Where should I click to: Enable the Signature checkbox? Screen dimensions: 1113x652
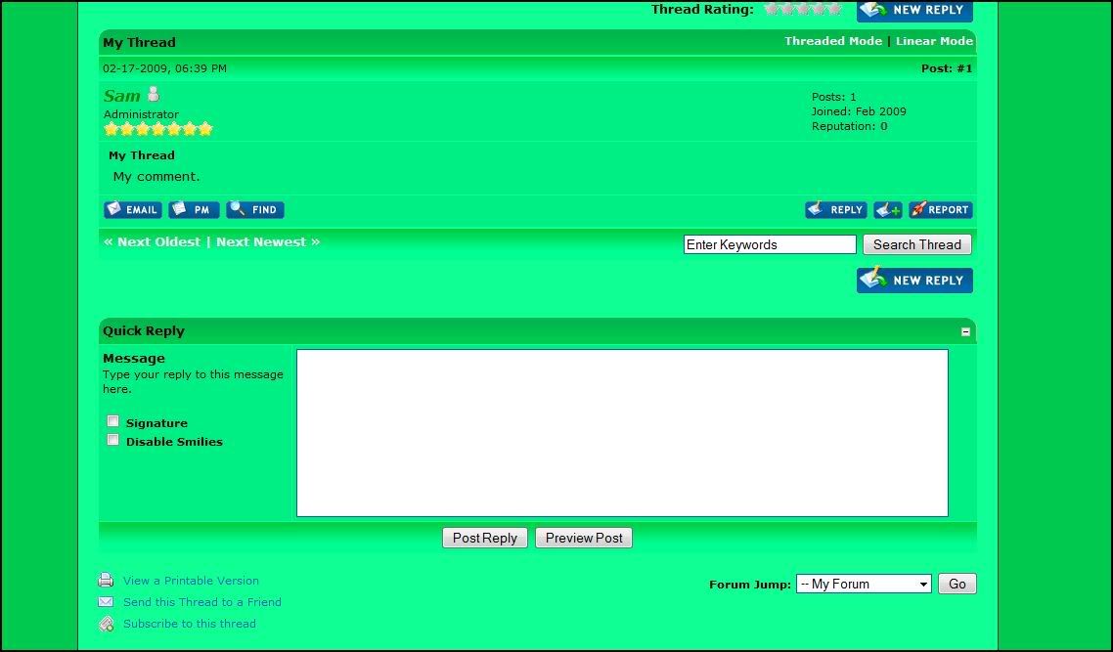point(112,420)
